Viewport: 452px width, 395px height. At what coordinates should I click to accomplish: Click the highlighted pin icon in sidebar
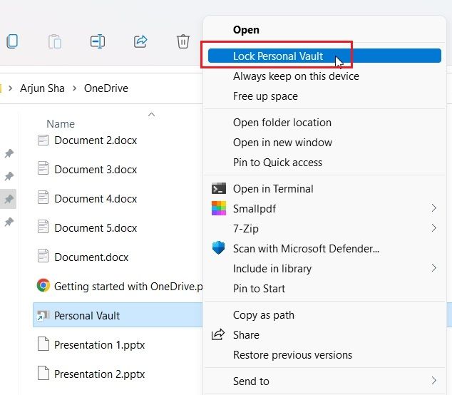(9, 199)
